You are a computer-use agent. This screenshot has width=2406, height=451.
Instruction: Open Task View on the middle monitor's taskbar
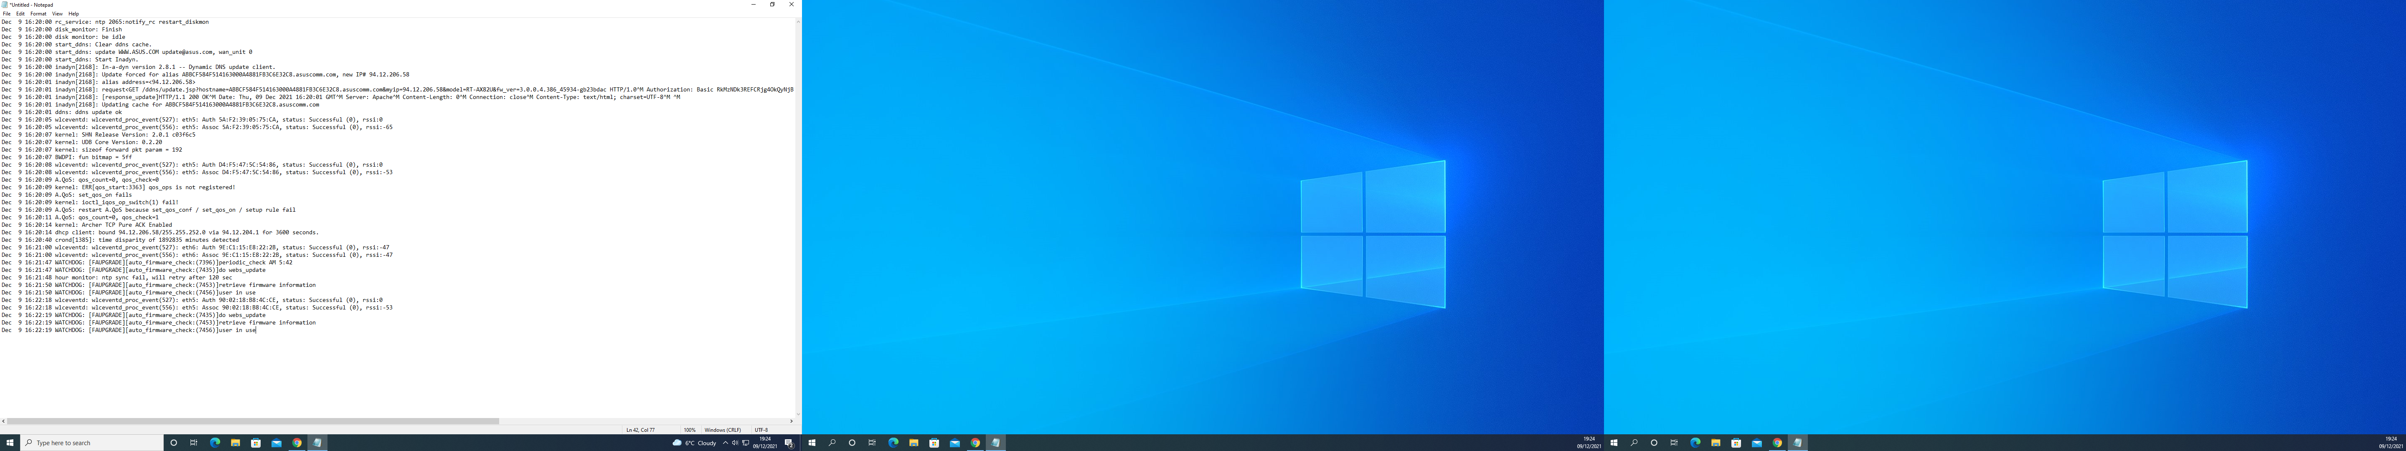point(872,443)
